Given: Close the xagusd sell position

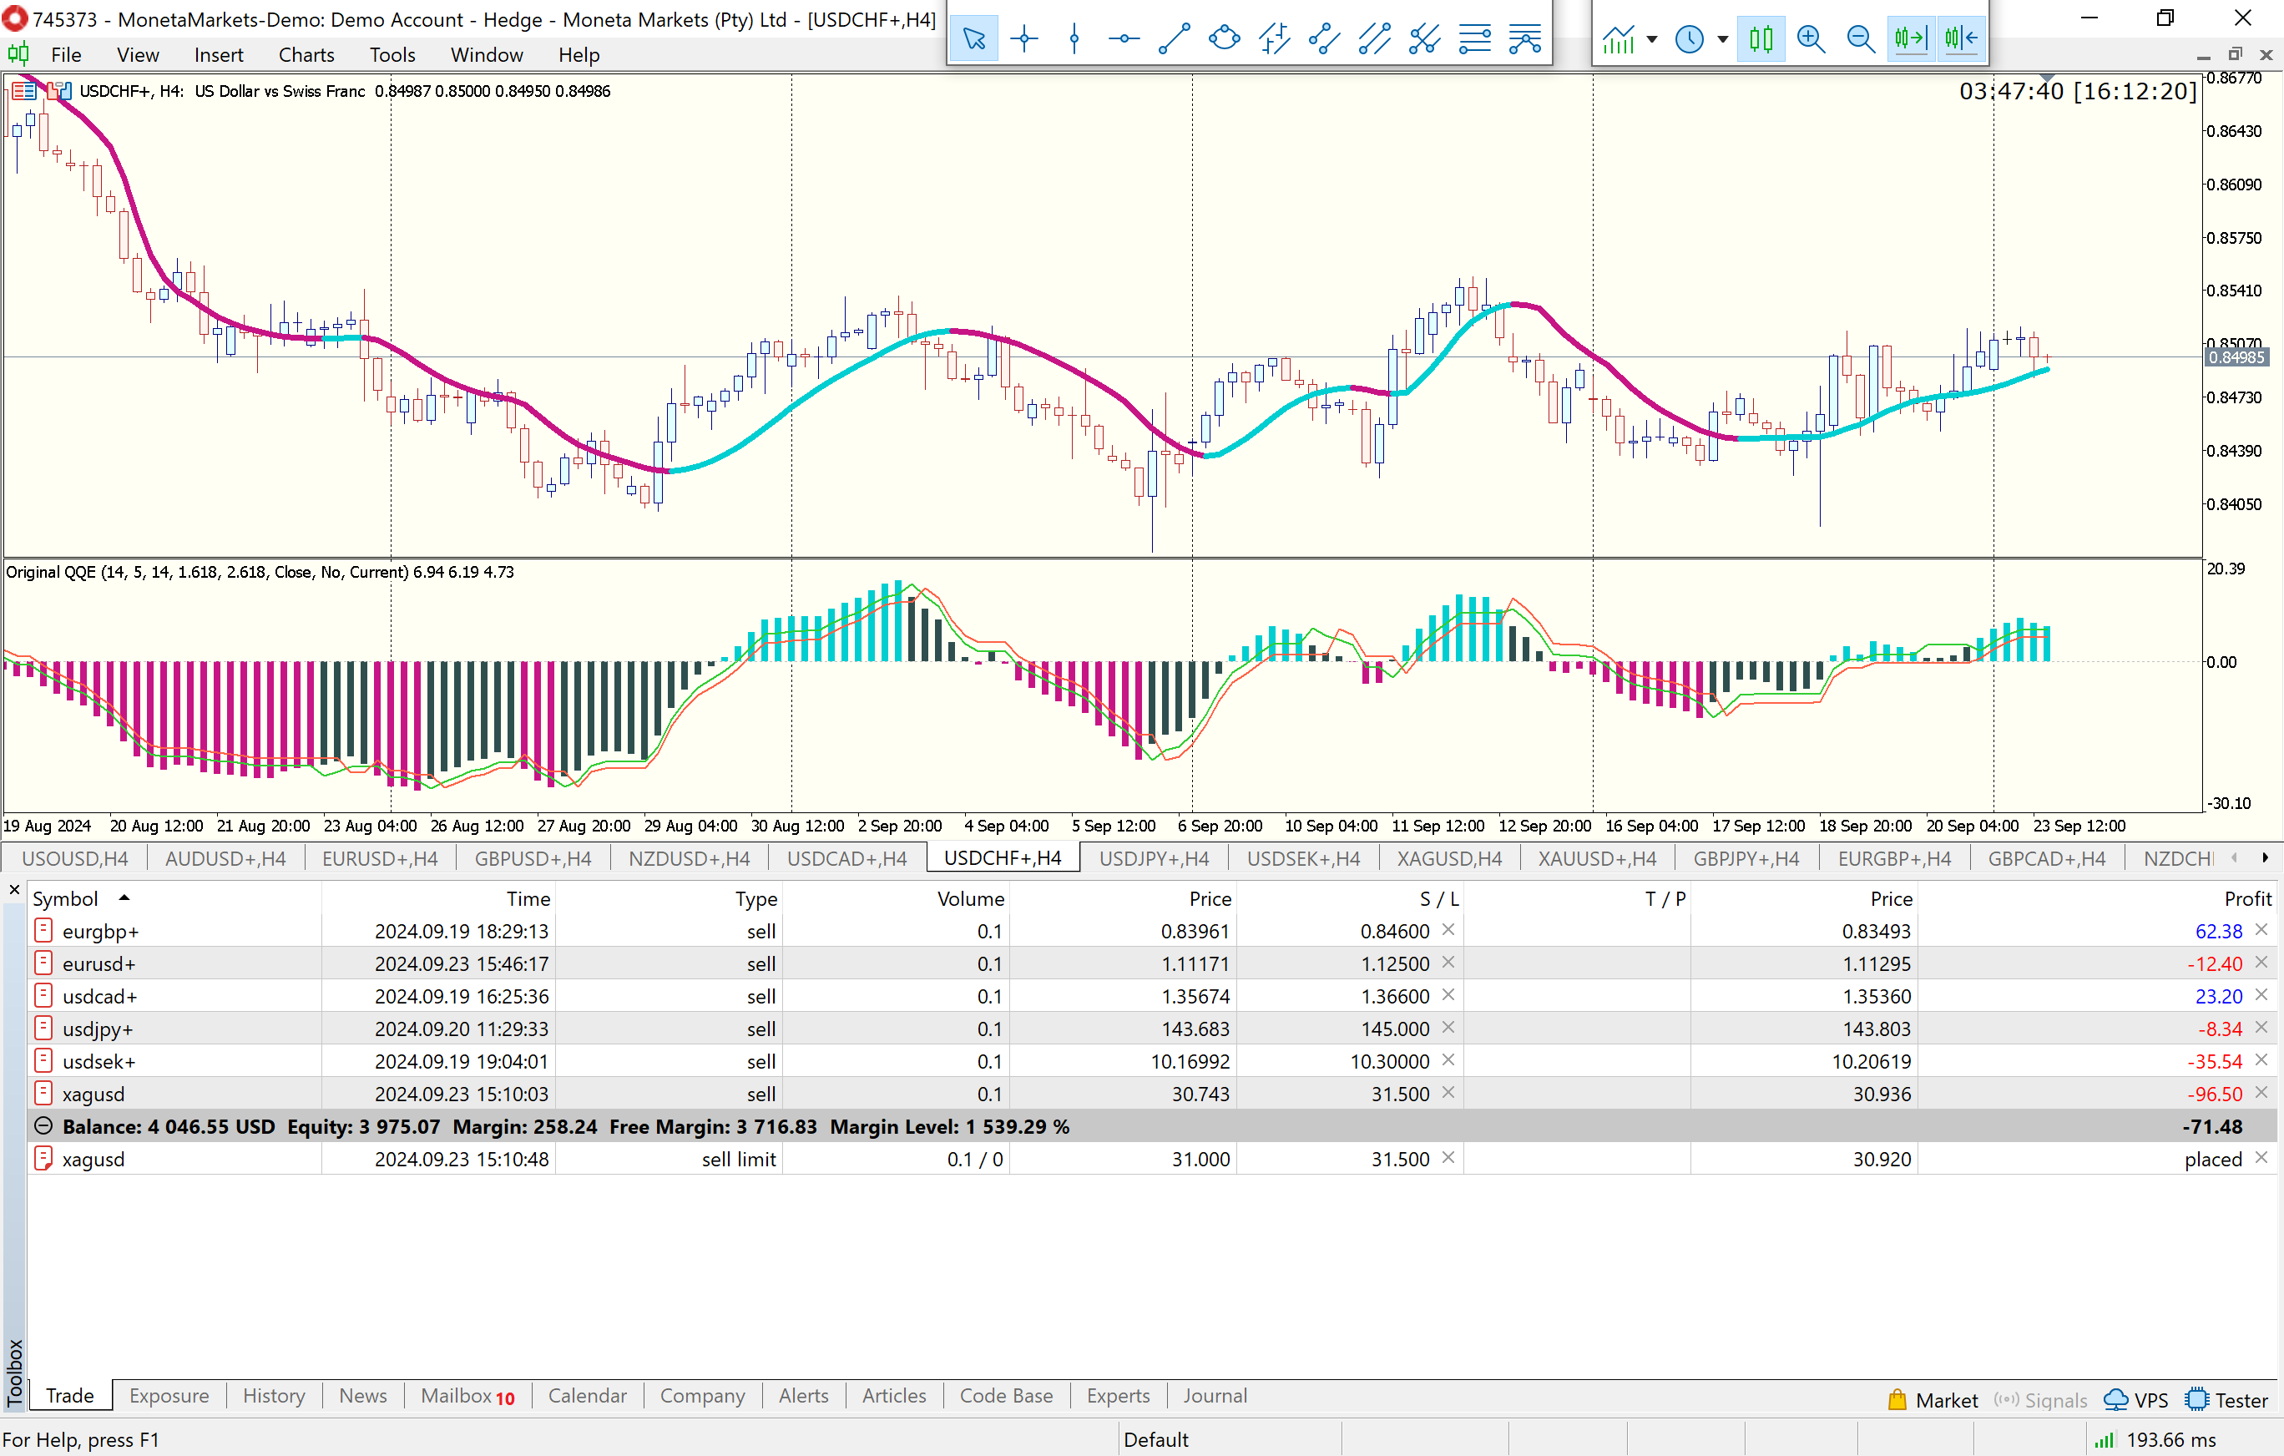Looking at the screenshot, I should tap(2261, 1093).
